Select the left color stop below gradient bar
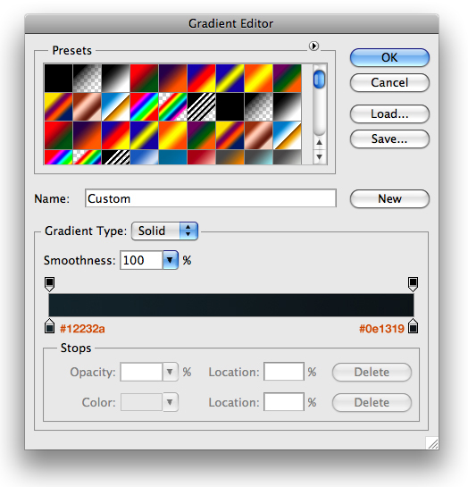 point(50,326)
